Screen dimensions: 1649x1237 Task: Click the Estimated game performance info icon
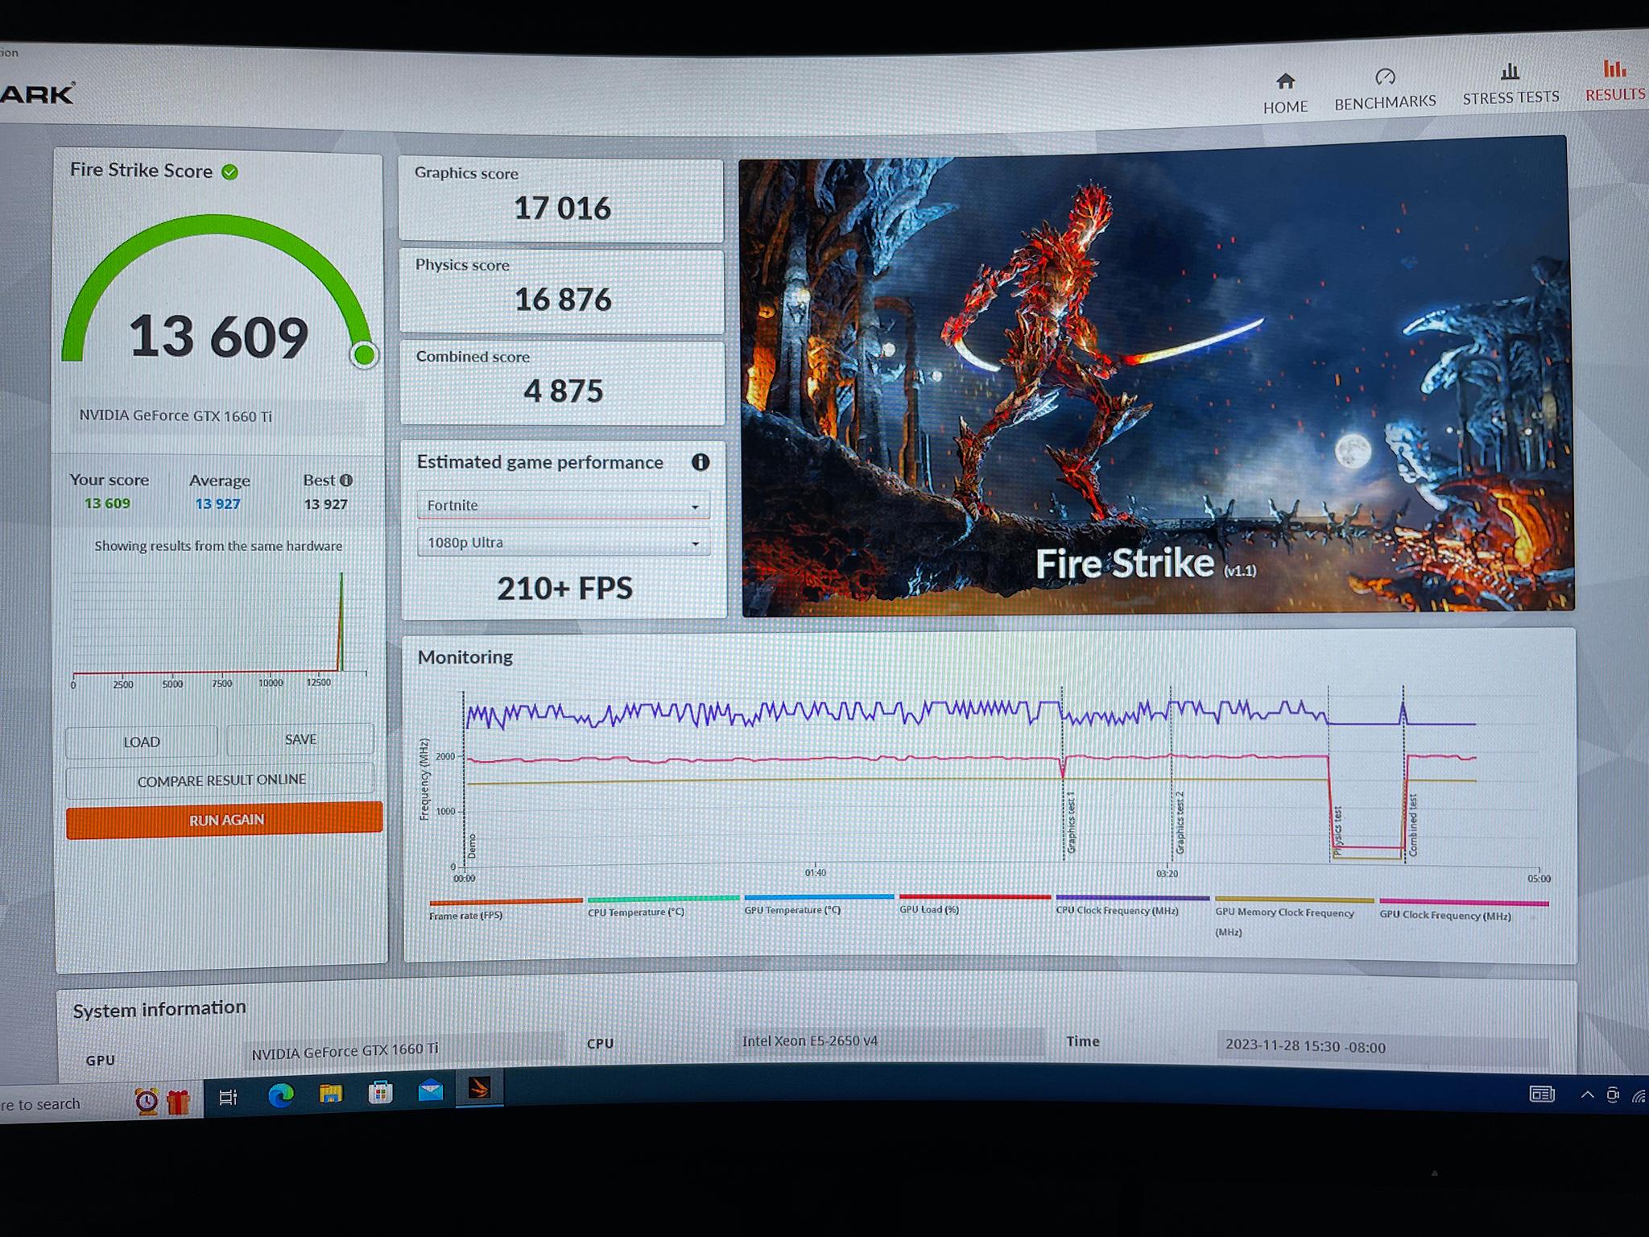[x=701, y=462]
